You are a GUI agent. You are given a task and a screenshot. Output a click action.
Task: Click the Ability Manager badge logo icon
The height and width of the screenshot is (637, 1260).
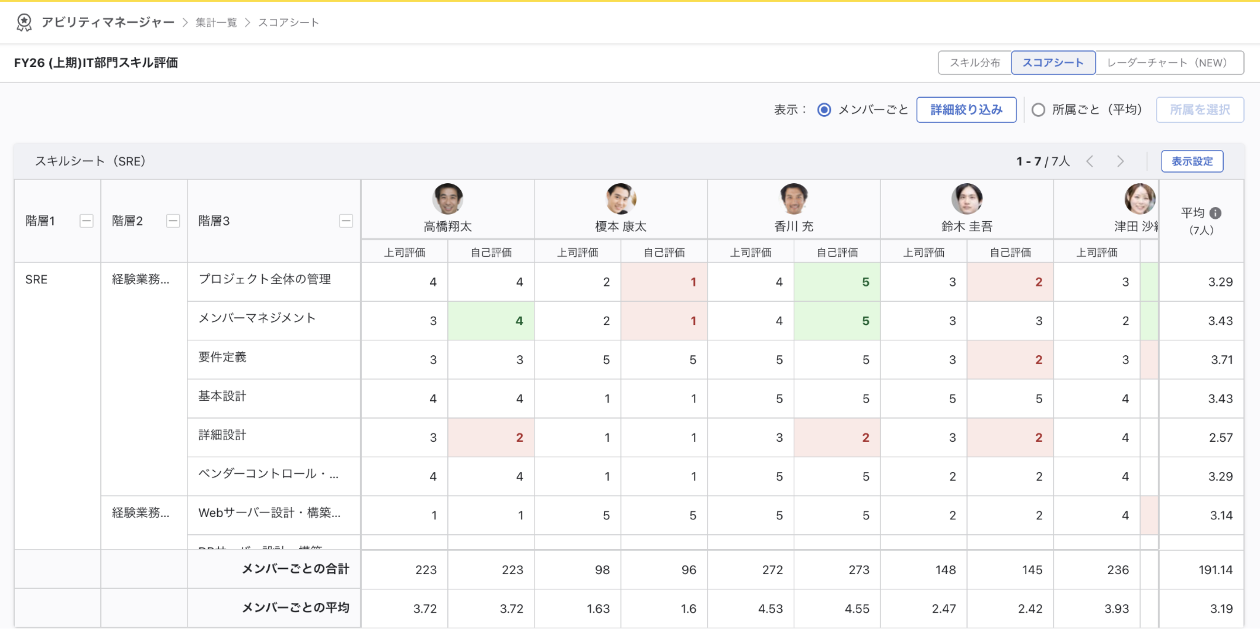(24, 22)
